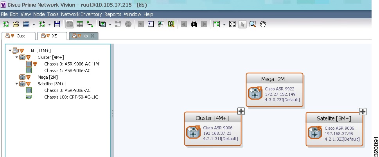Click the greyed-out circular refresh icon
Image resolution: width=379 pixels, height=157 pixels.
tap(128, 24)
